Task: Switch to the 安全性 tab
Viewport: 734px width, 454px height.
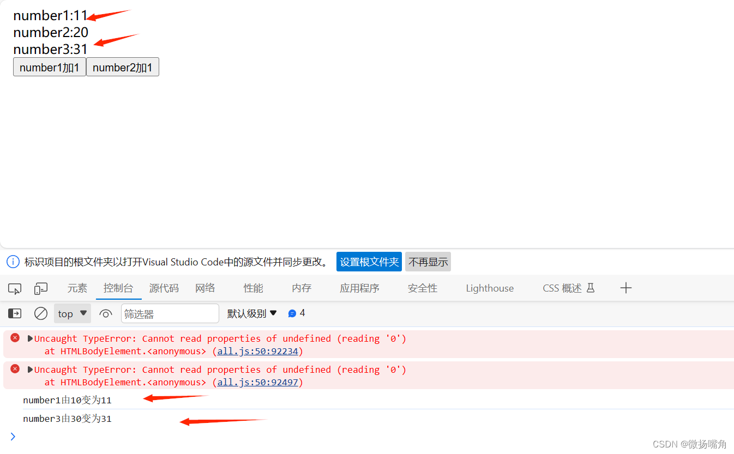Action: click(x=423, y=288)
